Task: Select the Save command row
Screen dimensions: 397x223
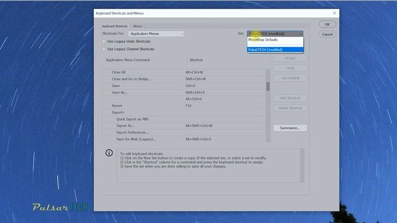Action: pos(184,85)
